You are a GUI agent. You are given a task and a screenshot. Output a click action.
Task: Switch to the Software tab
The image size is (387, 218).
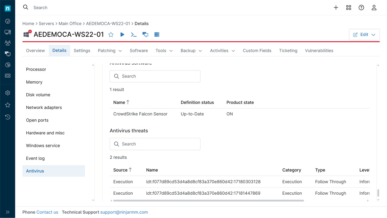(x=139, y=51)
